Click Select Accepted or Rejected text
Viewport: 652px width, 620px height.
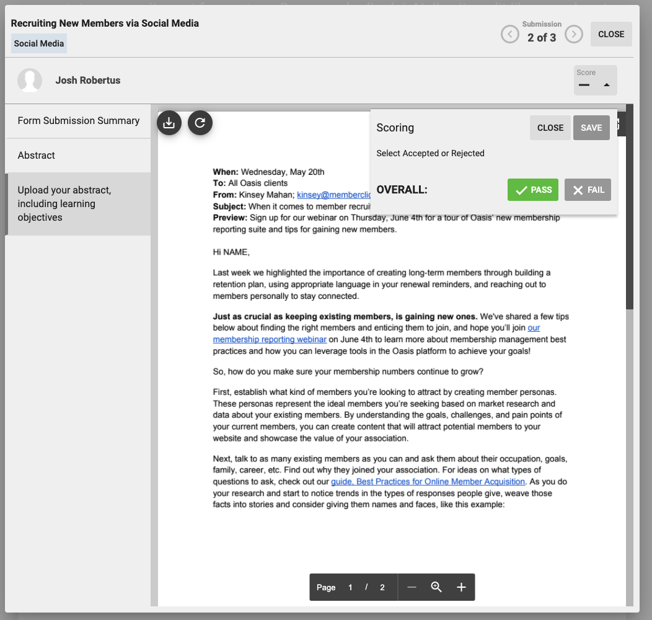[430, 153]
